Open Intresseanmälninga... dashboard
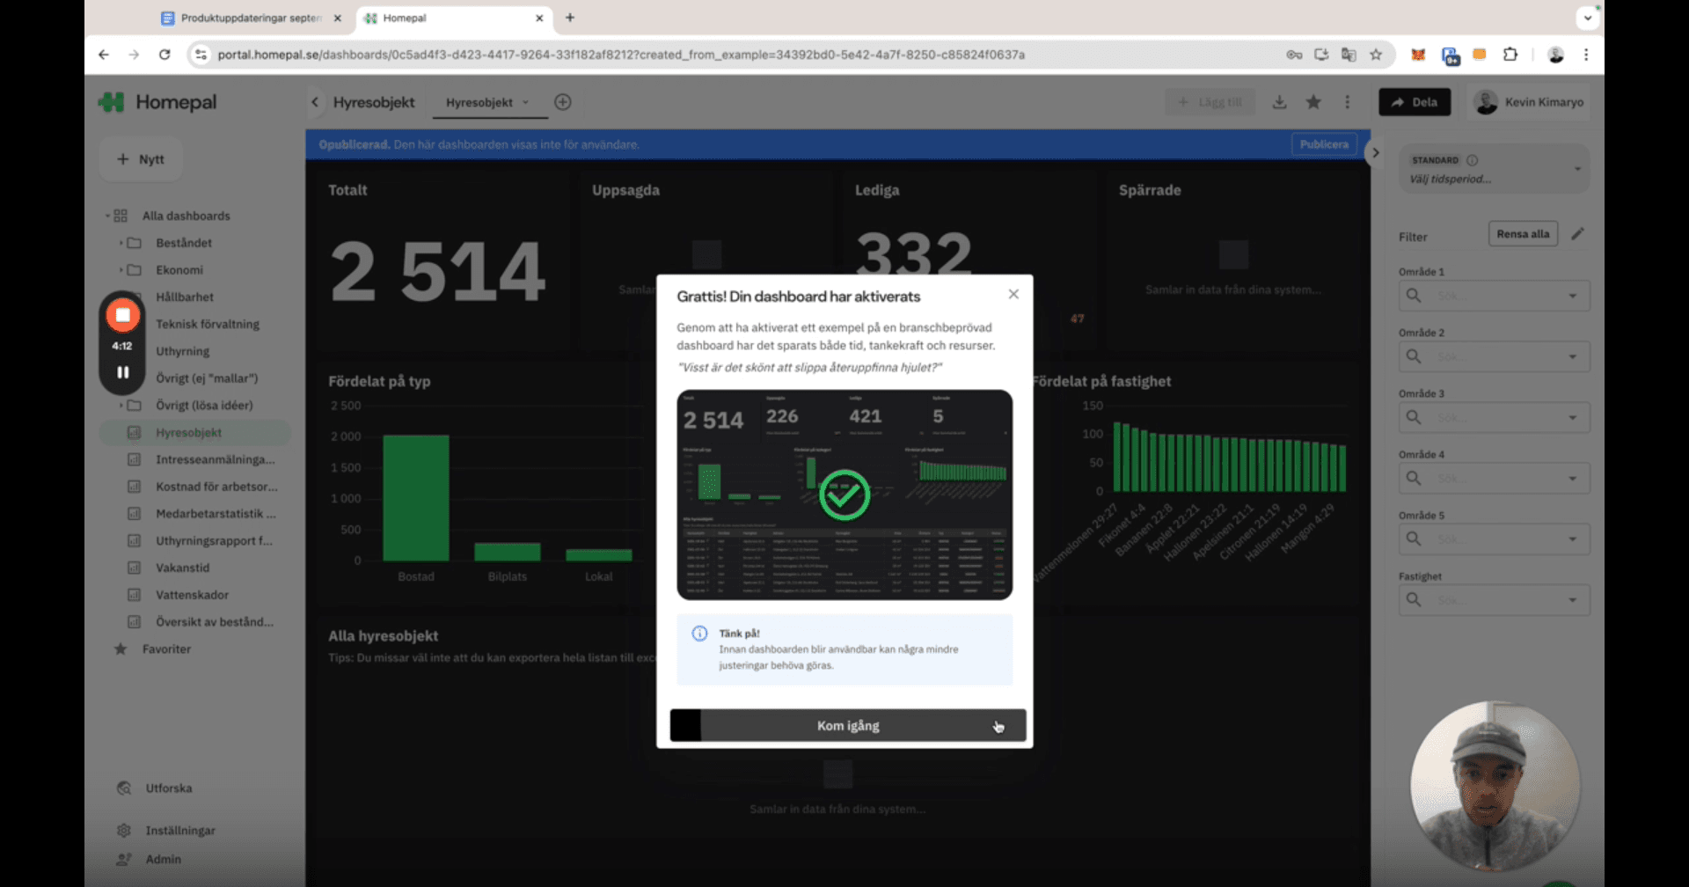 coord(215,459)
